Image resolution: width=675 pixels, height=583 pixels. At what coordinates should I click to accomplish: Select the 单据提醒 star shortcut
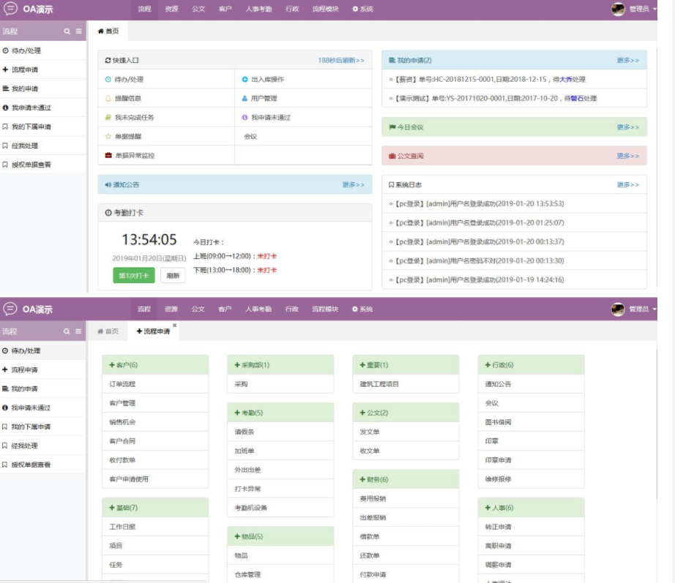click(x=128, y=136)
